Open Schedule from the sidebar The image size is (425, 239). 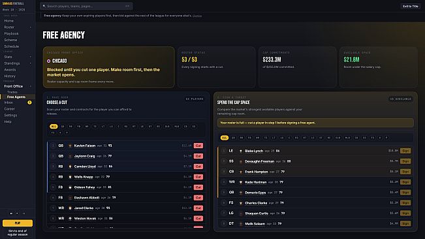(12, 46)
